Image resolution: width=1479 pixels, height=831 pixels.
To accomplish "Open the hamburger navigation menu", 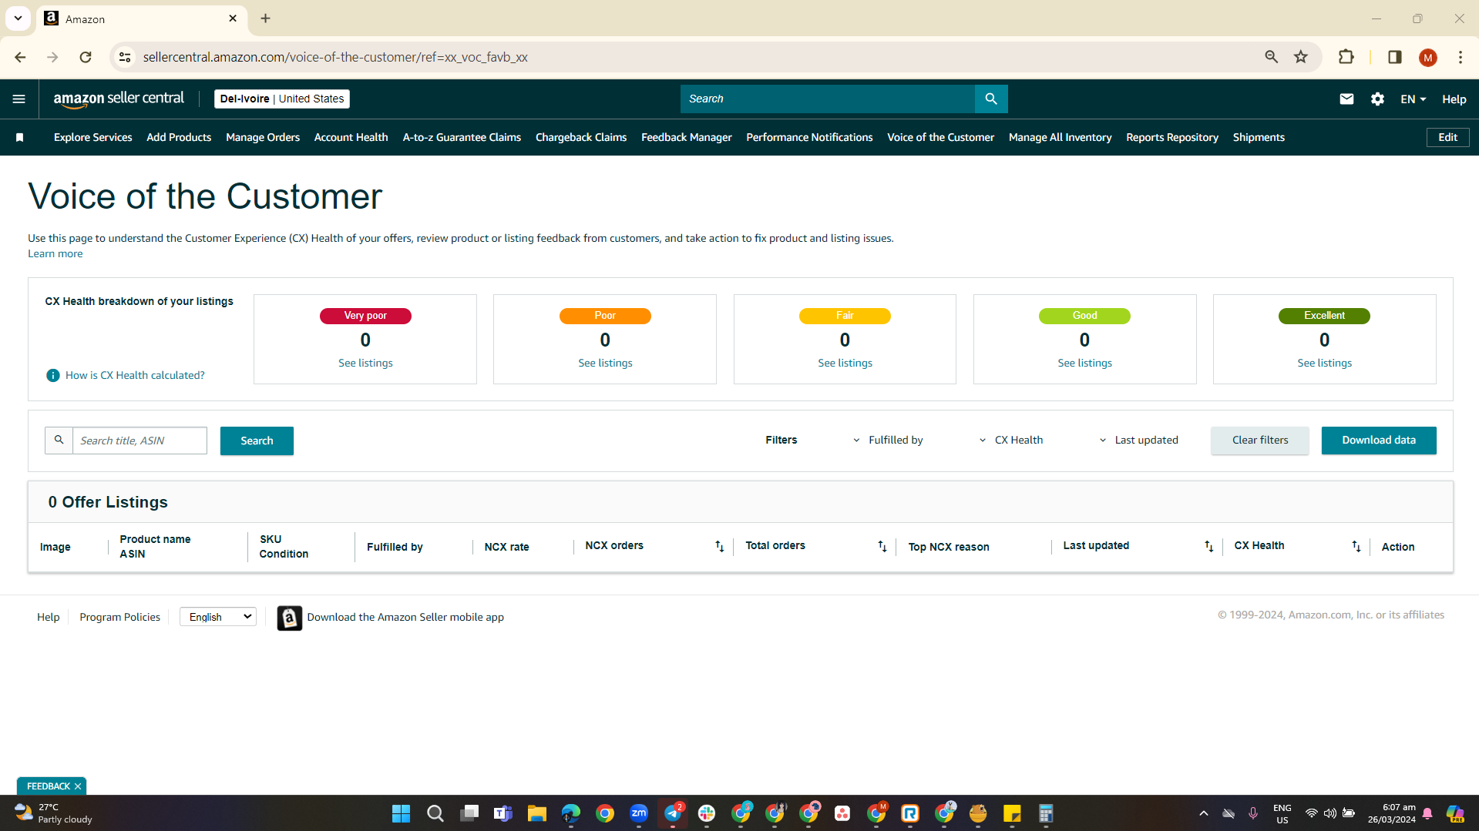I will pyautogui.click(x=19, y=99).
